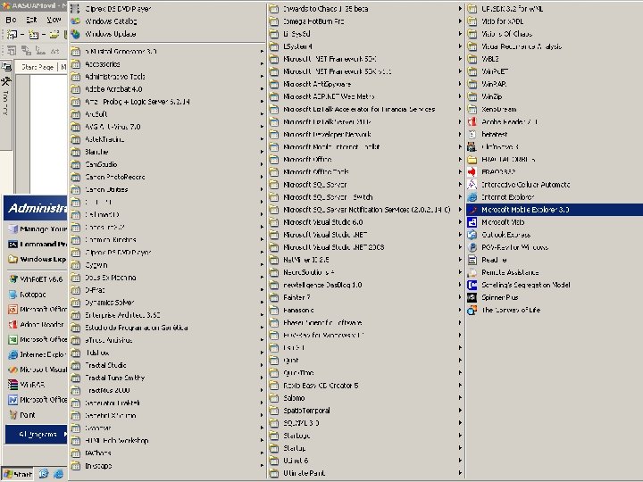Click the pinned WinRAR icon in the left pane

13,385
